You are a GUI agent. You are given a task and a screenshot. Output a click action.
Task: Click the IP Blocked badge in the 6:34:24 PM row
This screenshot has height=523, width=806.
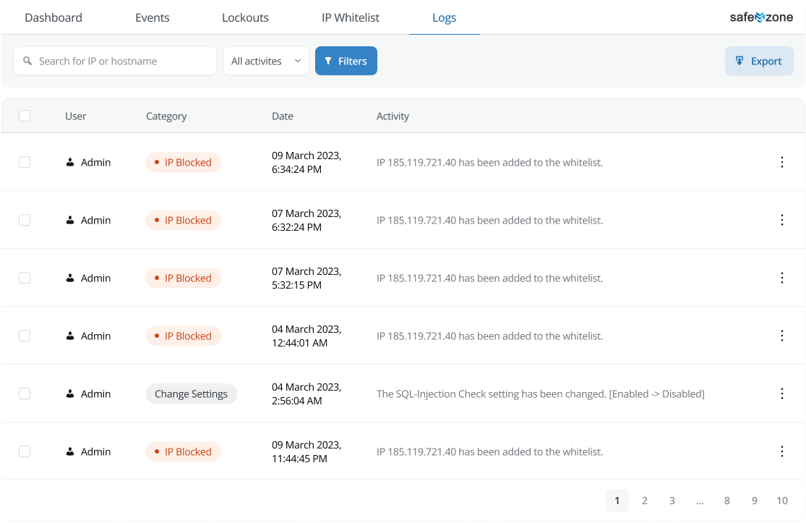click(x=184, y=162)
